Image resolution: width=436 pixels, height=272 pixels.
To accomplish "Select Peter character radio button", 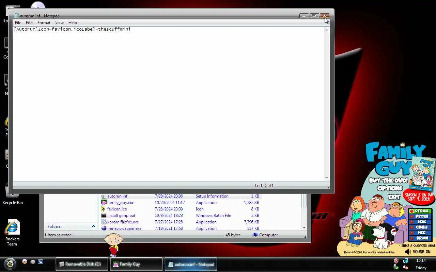I will (x=412, y=216).
